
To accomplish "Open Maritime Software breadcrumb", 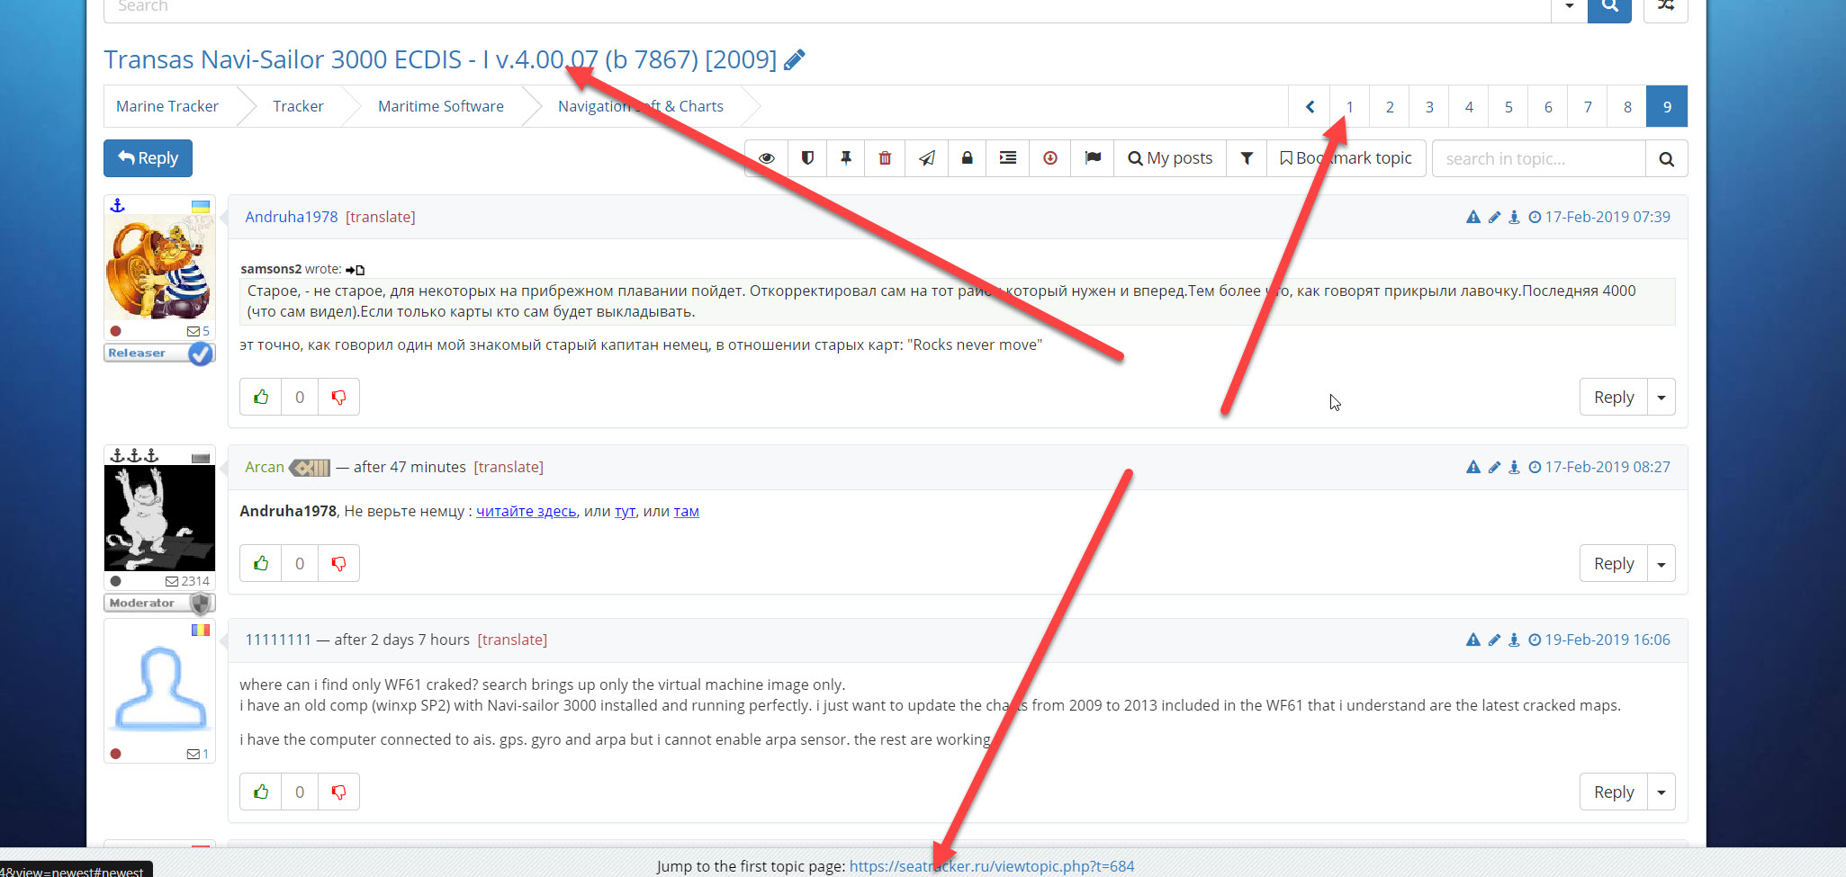I will click(x=440, y=106).
